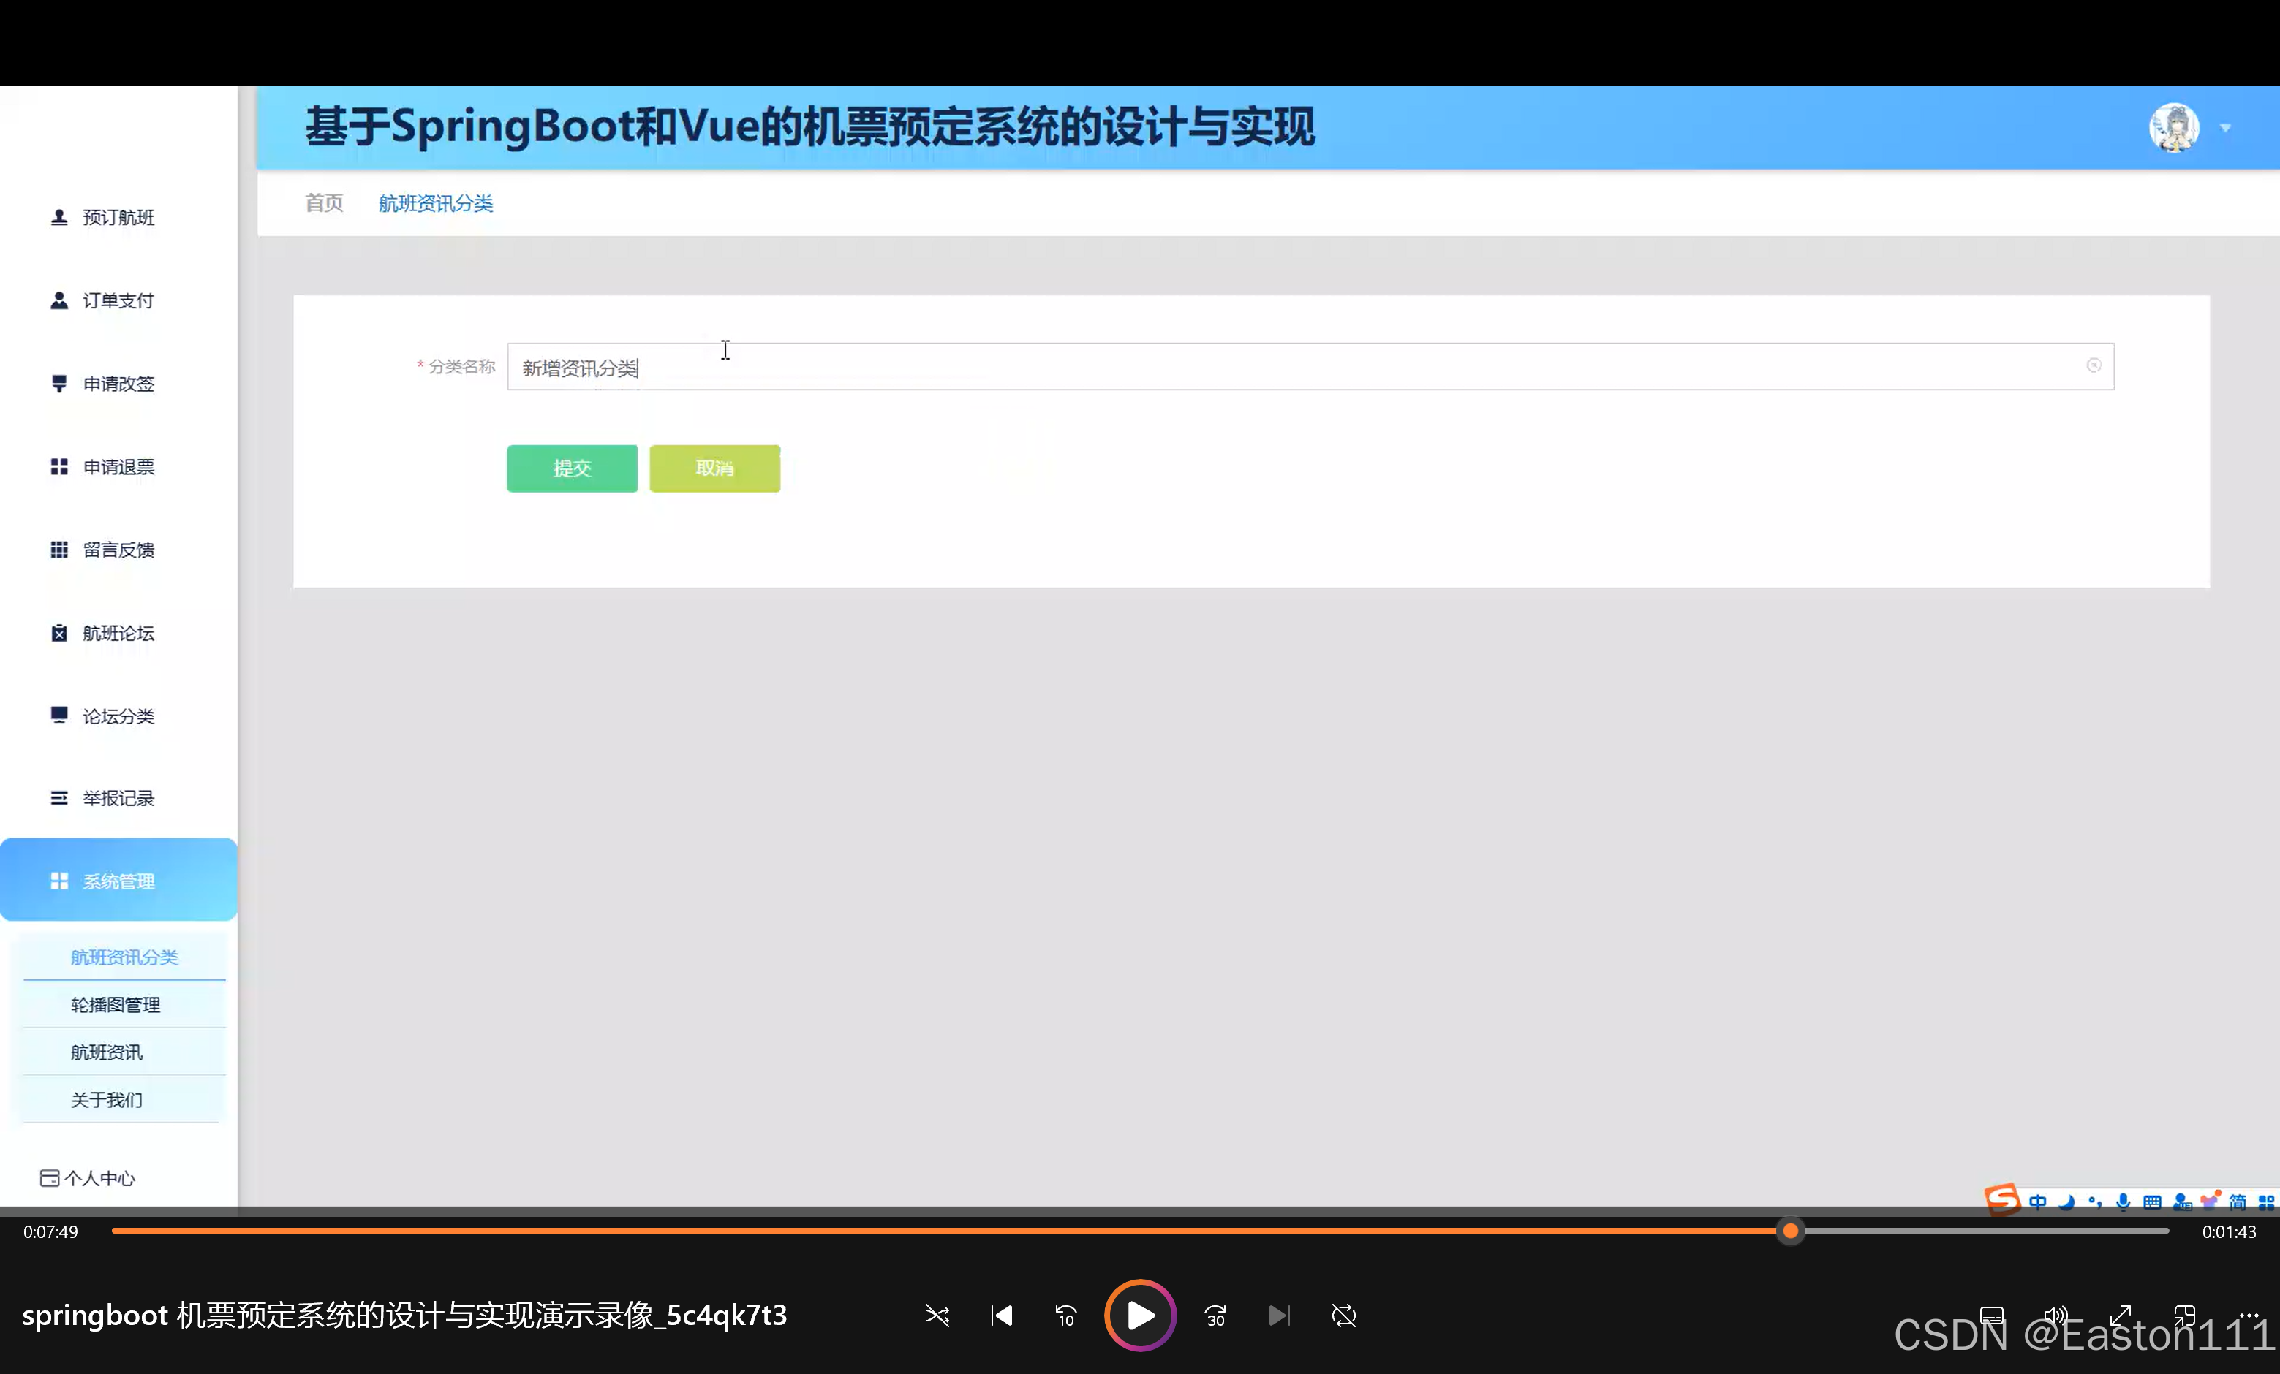Open 申请改签 menu label
Image resolution: width=2280 pixels, height=1374 pixels.
[x=118, y=383]
